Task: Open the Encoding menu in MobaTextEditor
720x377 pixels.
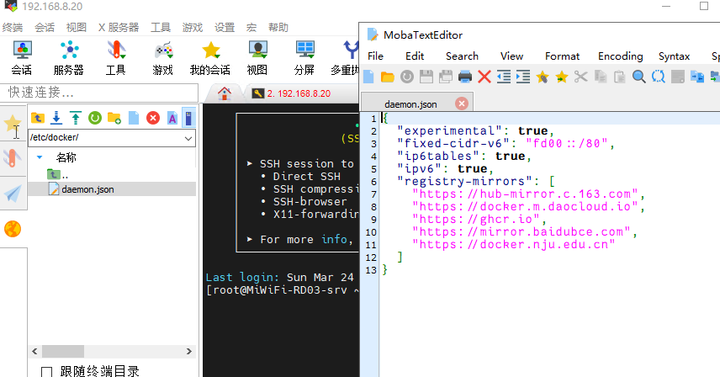Action: point(620,56)
